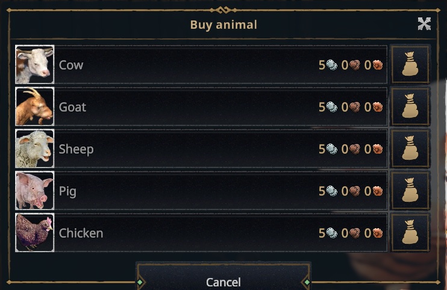Select the Goat row label
The image size is (447, 290).
pyautogui.click(x=72, y=107)
